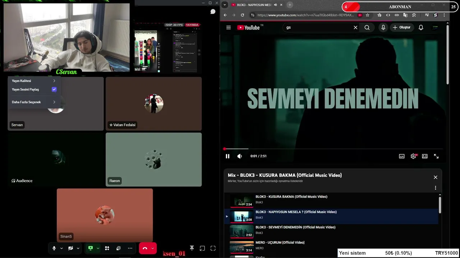Screen dimensions: 460x258
Task: Open Discord activities launcher icon
Action: pyautogui.click(x=107, y=248)
